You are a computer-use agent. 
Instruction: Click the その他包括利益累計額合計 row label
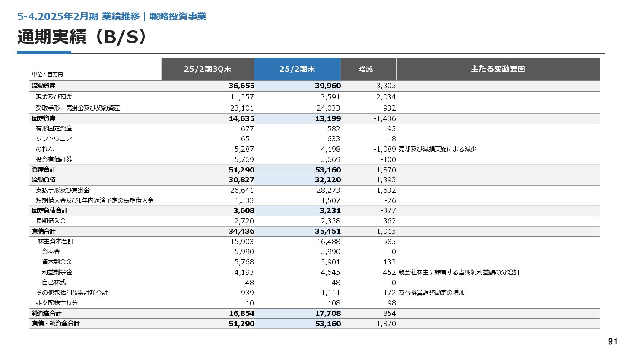click(x=72, y=293)
